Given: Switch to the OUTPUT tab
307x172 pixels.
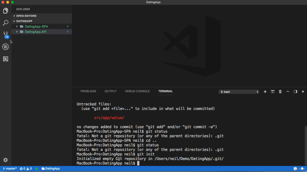Looking at the screenshot, I should coord(111,91).
